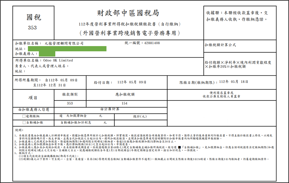Tick the 逾期繳納 checkbox
The image size is (289, 183).
[24, 116]
